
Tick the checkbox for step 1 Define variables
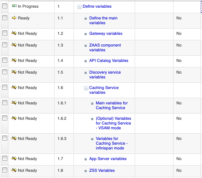[x=5, y=6]
